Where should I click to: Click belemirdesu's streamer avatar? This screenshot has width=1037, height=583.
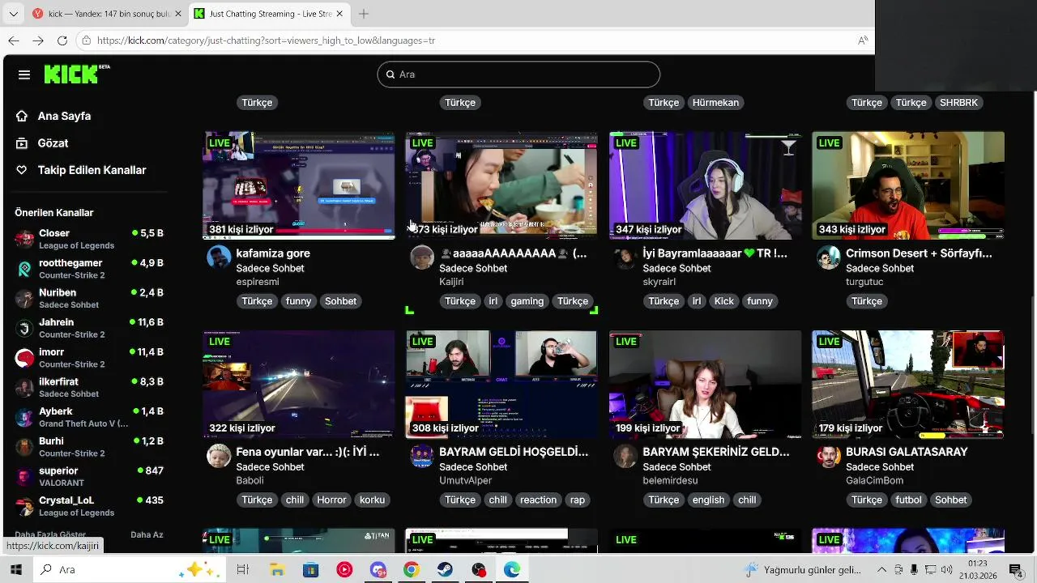[625, 456]
